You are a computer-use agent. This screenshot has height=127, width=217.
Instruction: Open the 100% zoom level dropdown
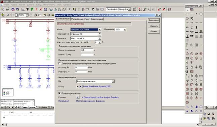tap(27, 15)
